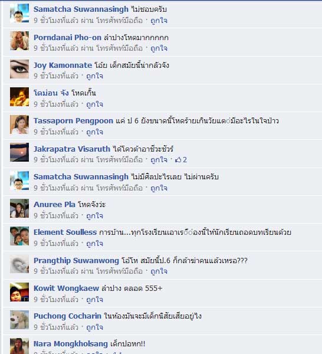Image resolution: width=322 pixels, height=354 pixels.
Task: Open Kowit Wongkaew's profile picture
Action: pyautogui.click(x=19, y=292)
